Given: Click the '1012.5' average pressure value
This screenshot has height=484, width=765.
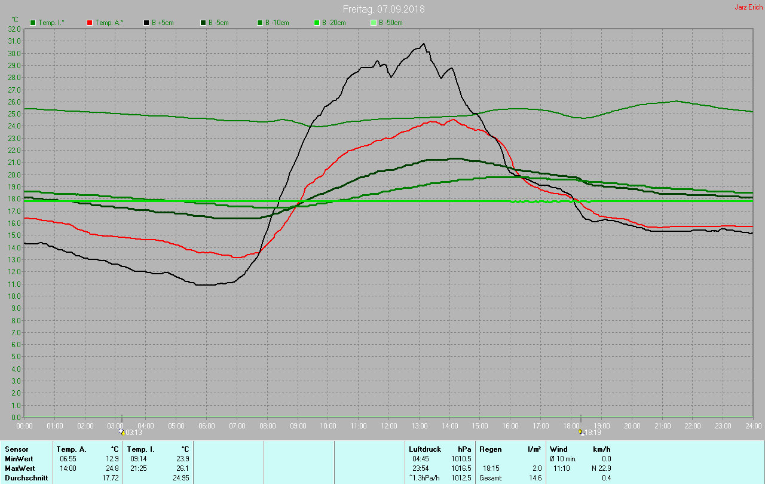Looking at the screenshot, I should coord(461,478).
